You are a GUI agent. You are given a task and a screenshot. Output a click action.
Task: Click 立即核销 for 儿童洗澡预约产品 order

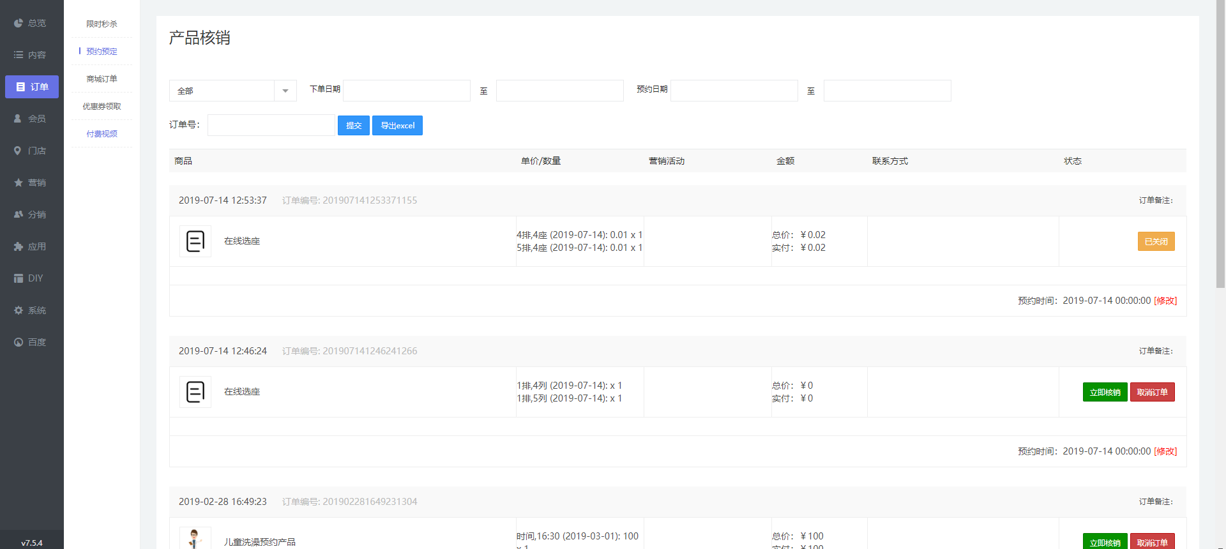(1105, 541)
